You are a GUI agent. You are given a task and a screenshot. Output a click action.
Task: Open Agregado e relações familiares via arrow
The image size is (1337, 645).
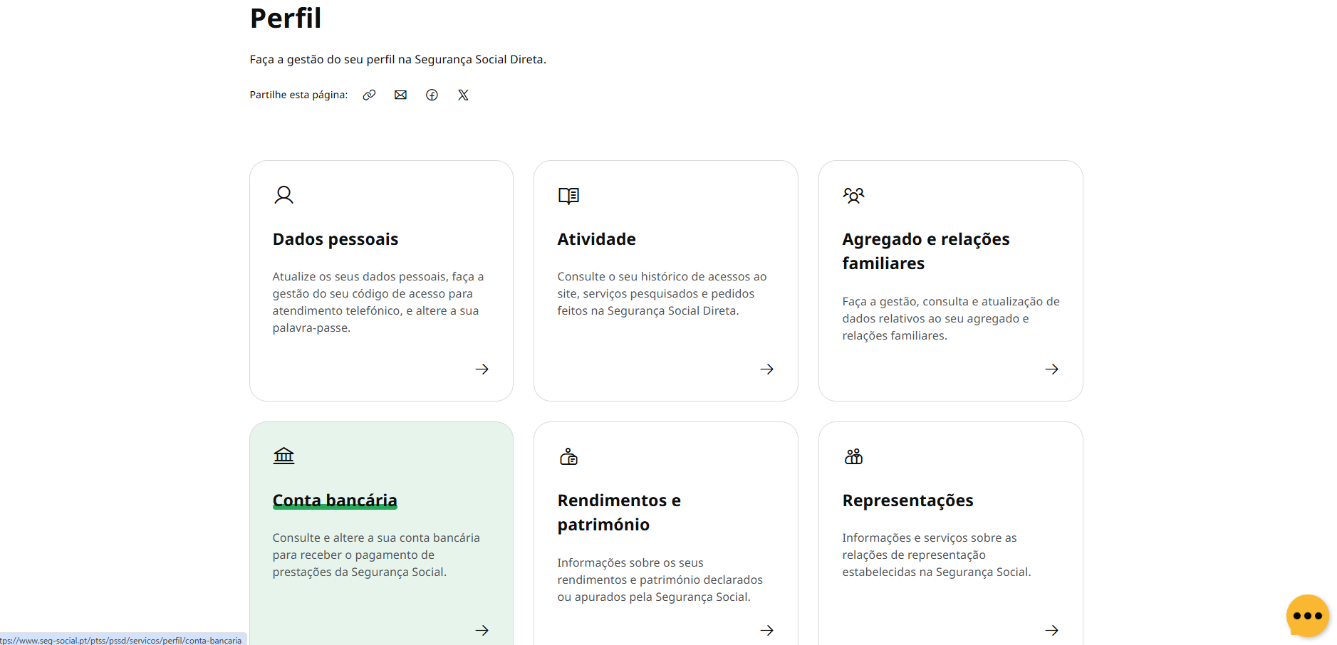[x=1052, y=369]
